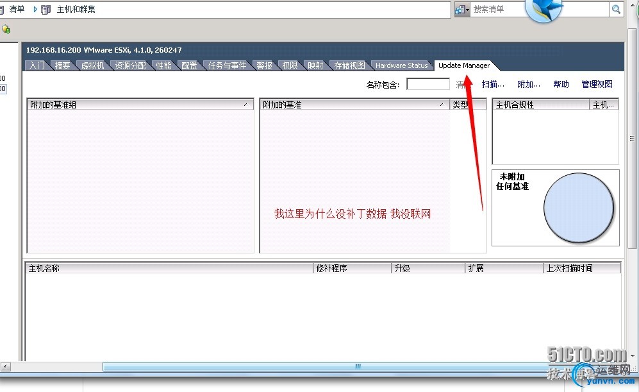Sort by 主机名称 column
The image size is (639, 392).
[x=169, y=268]
